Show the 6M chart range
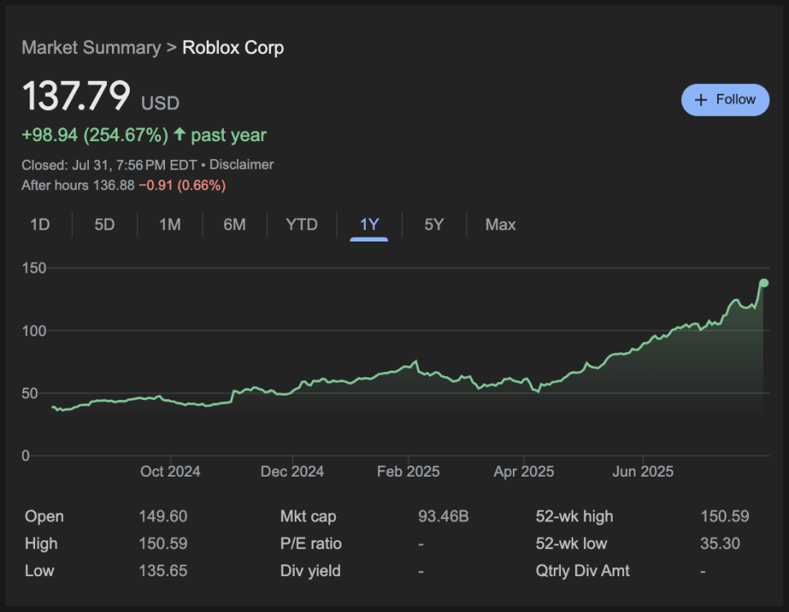Image resolution: width=789 pixels, height=612 pixels. point(234,224)
